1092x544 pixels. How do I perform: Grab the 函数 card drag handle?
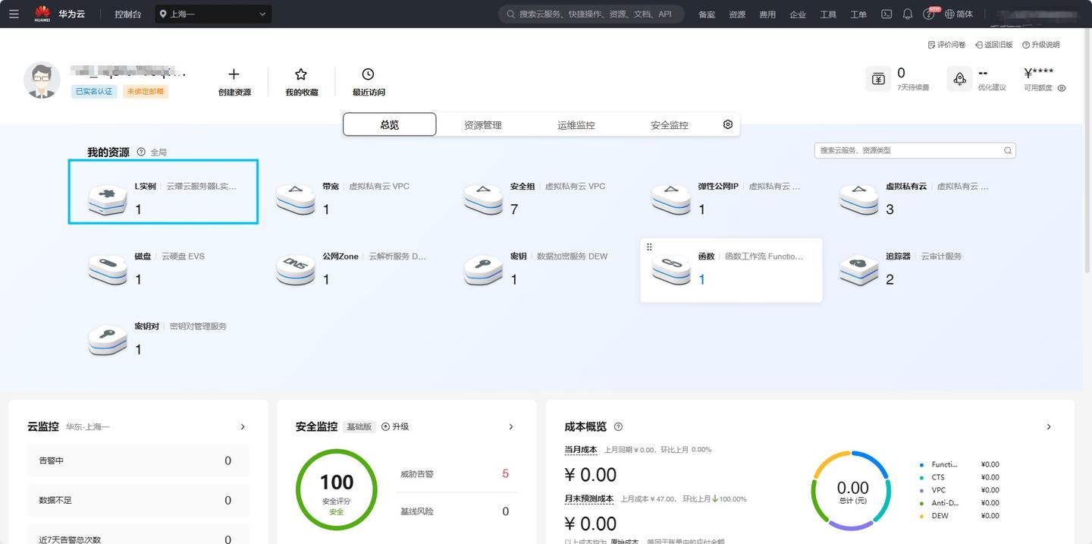649,247
